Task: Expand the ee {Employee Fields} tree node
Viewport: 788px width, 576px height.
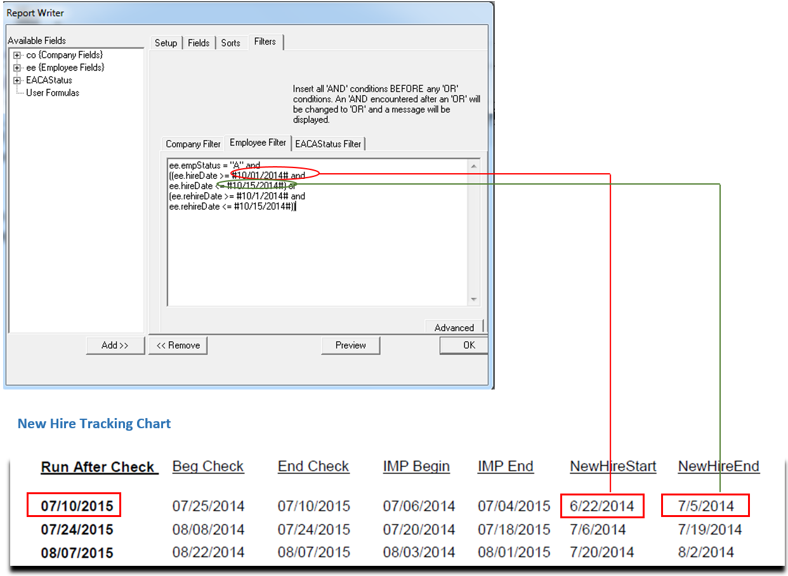Action: pyautogui.click(x=17, y=68)
